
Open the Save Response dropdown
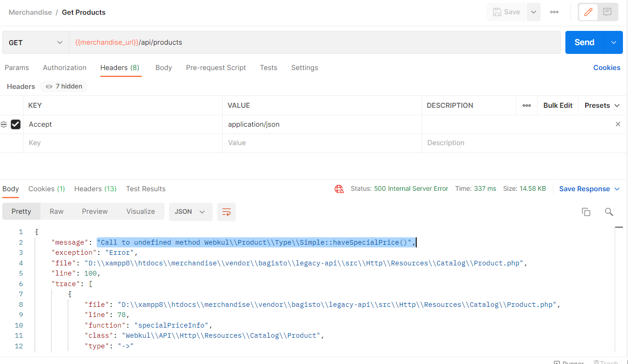click(589, 188)
